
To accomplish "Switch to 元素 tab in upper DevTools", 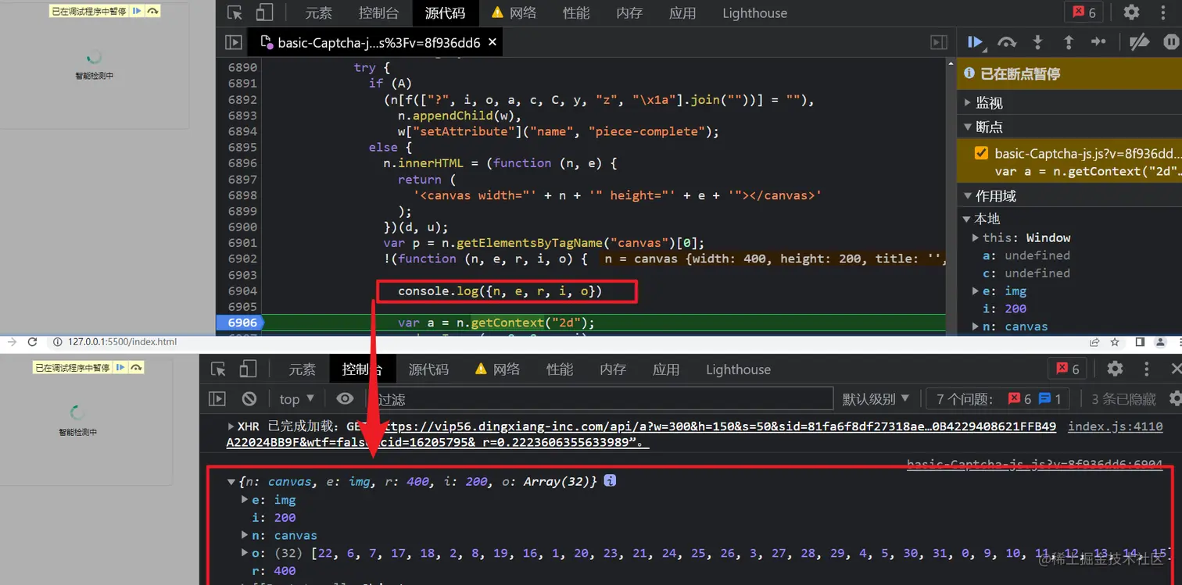I will 318,13.
